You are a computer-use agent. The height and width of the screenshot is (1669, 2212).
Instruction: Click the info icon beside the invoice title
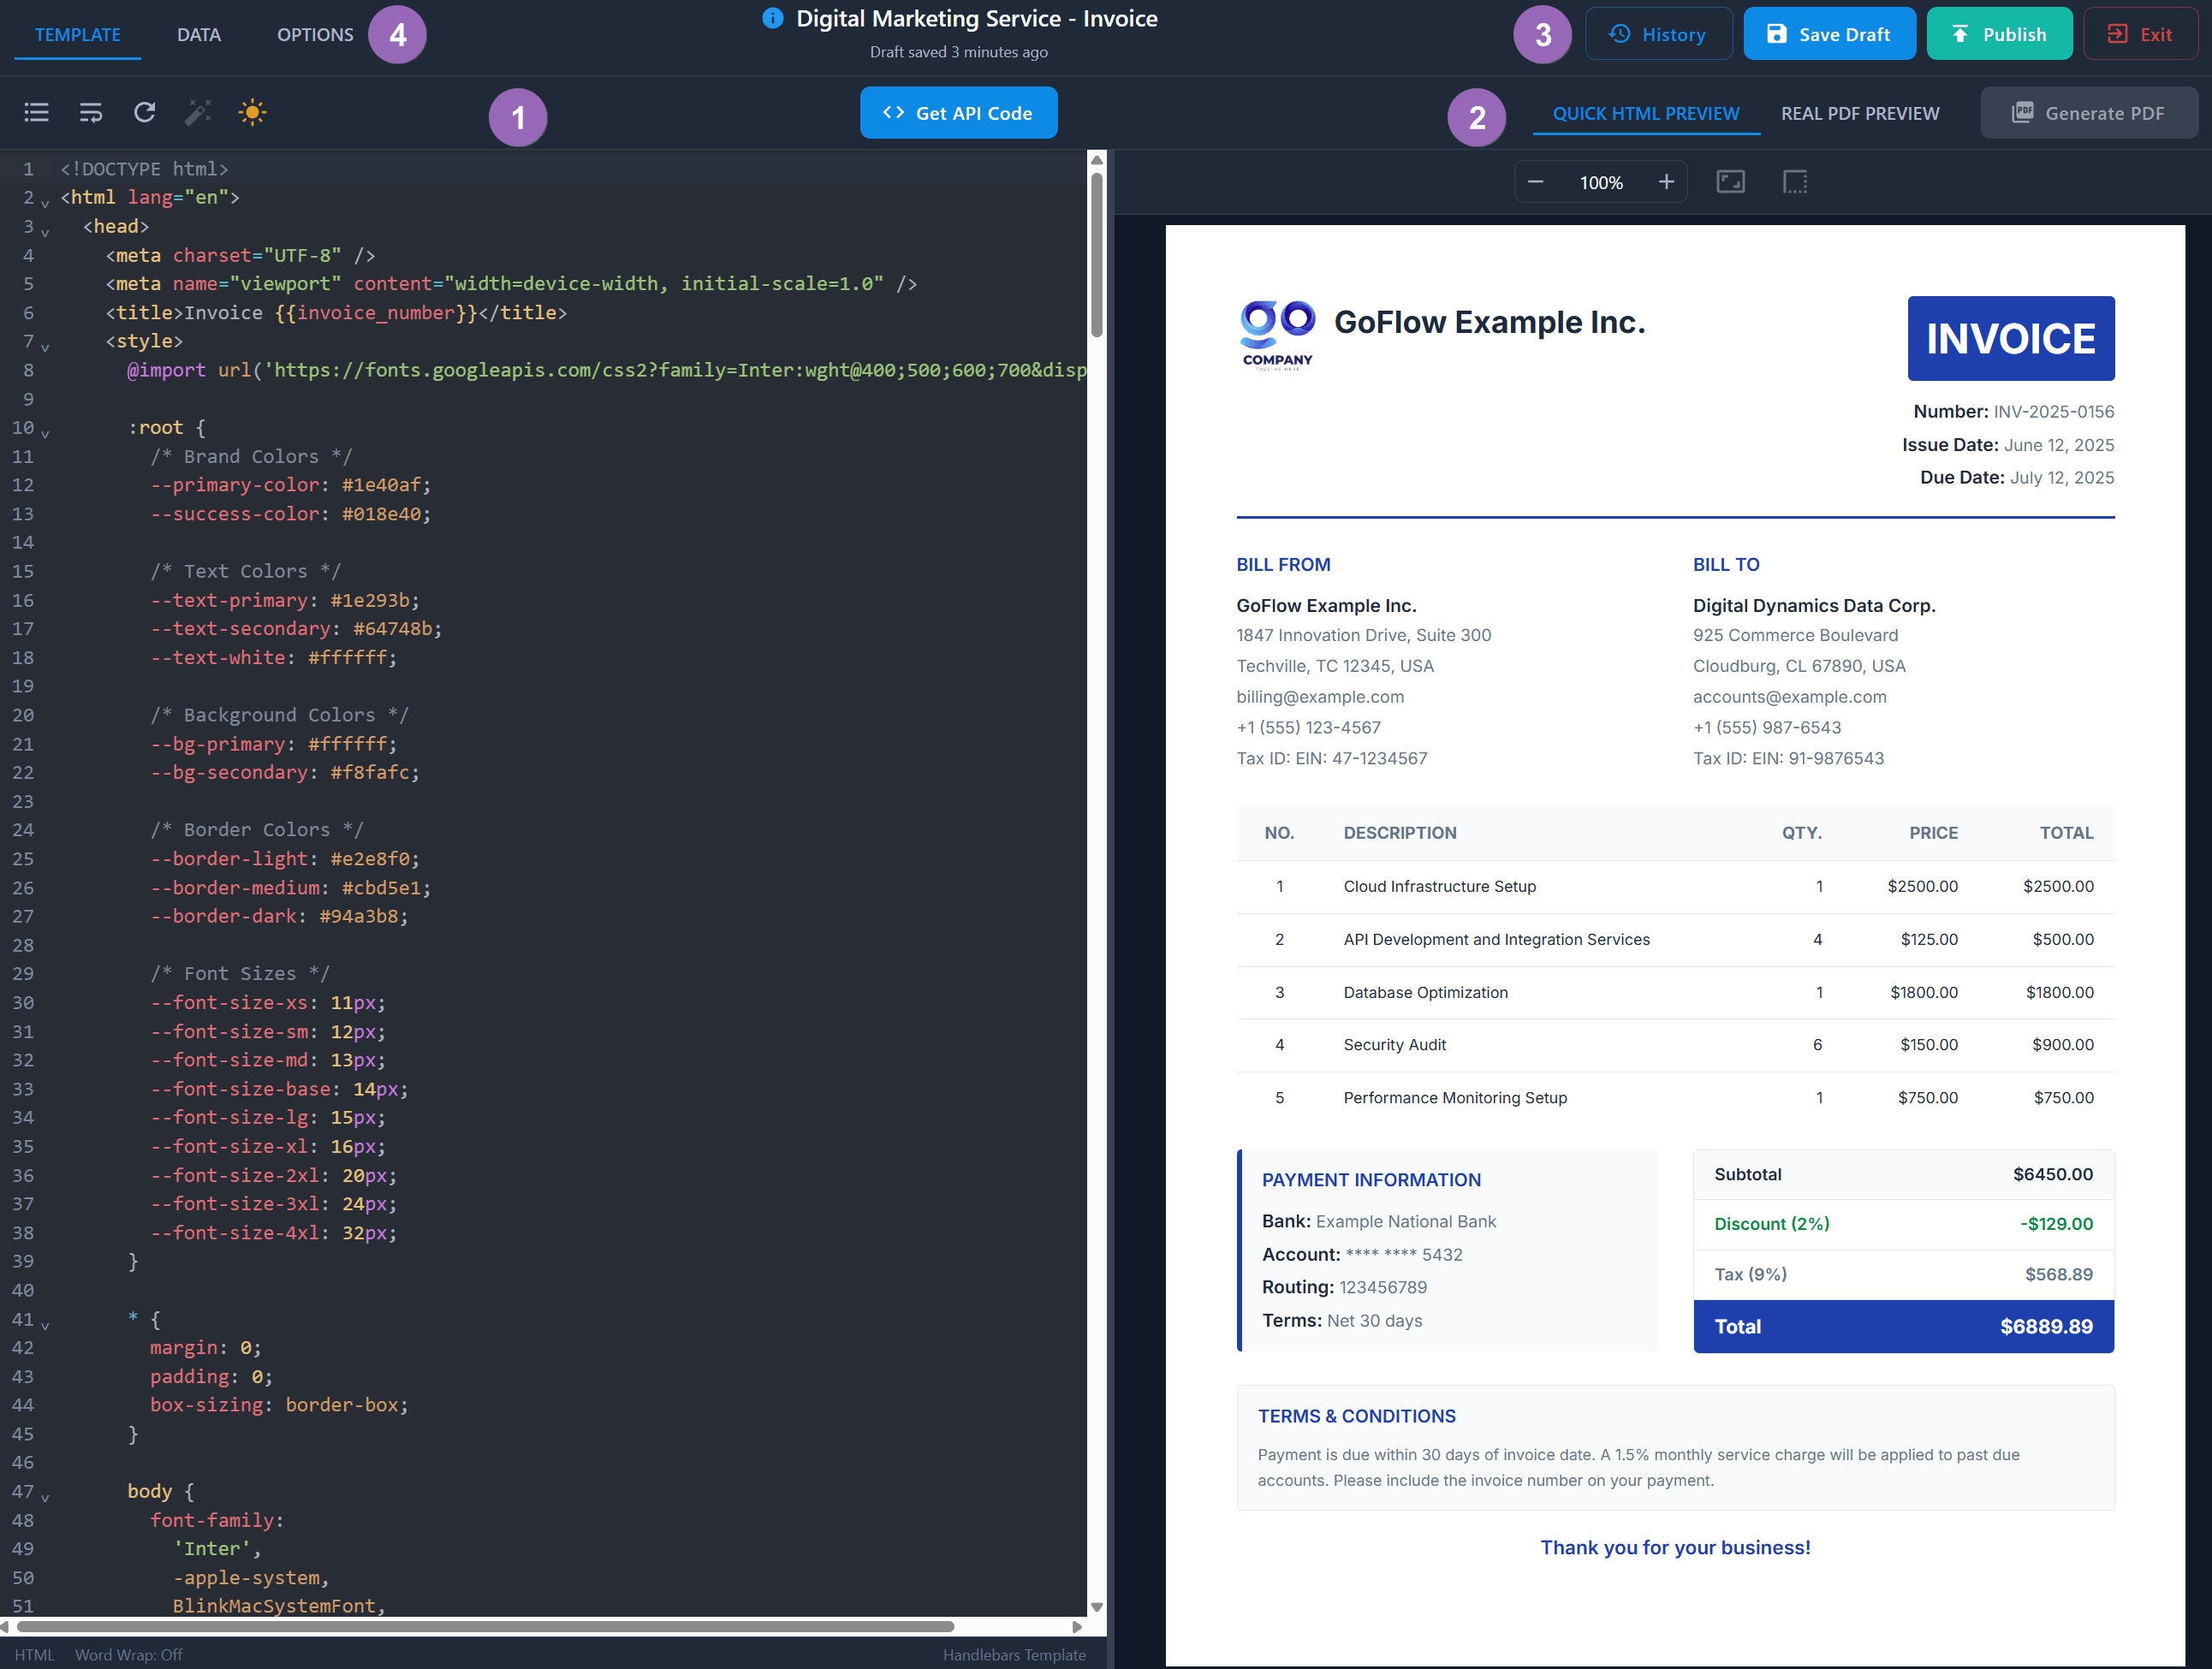[771, 17]
